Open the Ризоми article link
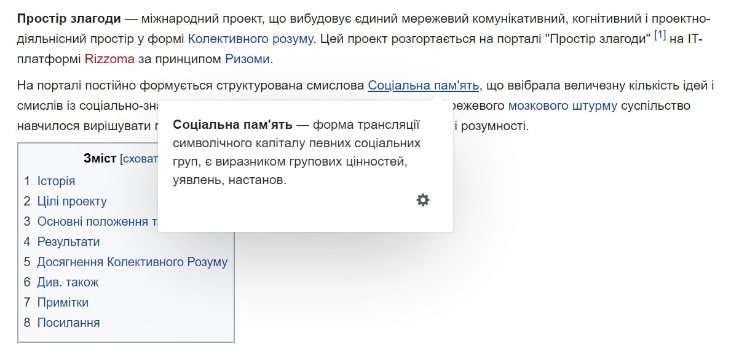 [247, 59]
